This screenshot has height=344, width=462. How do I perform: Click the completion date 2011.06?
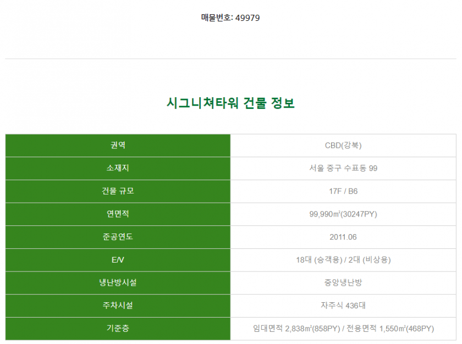(343, 237)
